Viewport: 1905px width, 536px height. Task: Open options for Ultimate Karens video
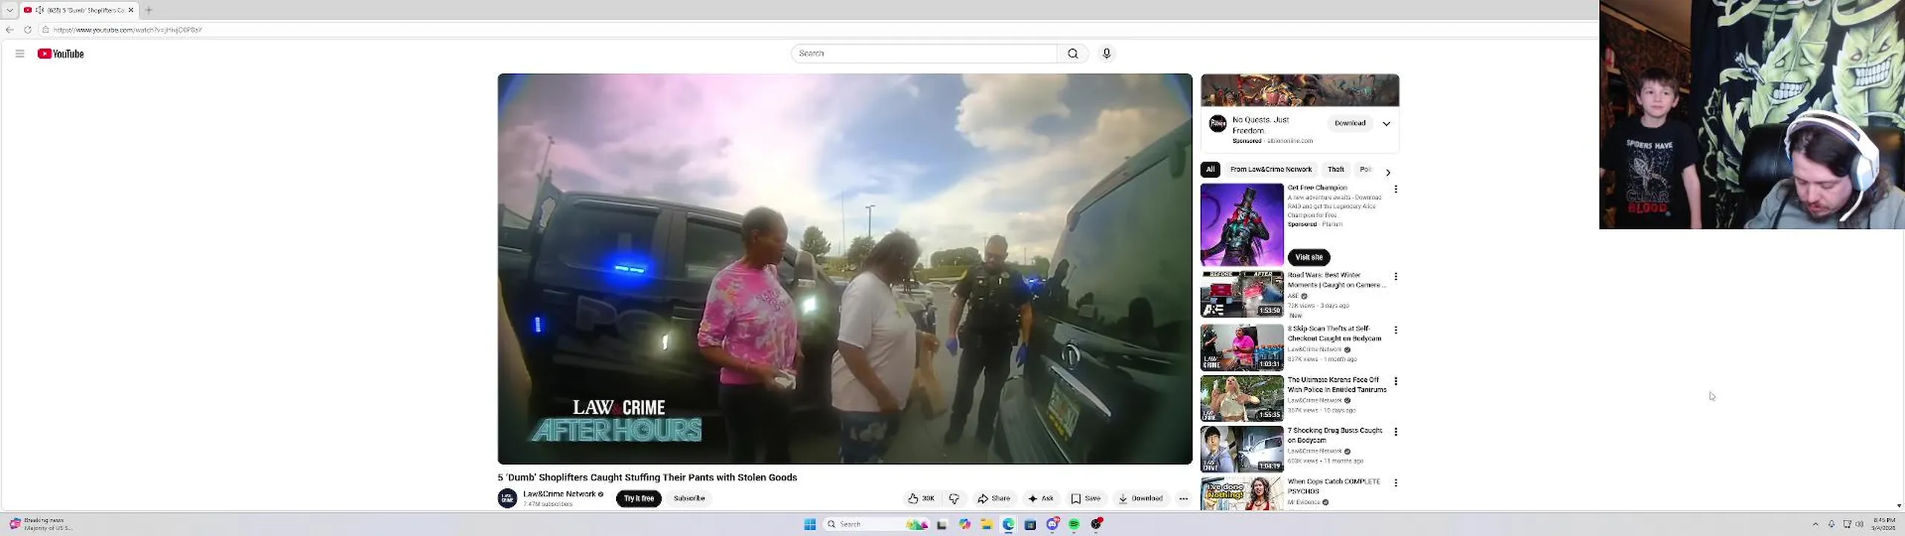click(1396, 381)
